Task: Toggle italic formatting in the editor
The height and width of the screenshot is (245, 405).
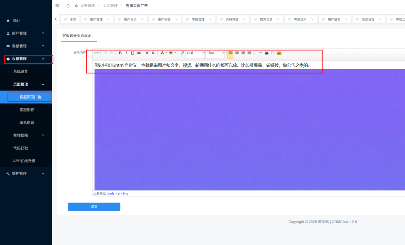Action: point(126,53)
